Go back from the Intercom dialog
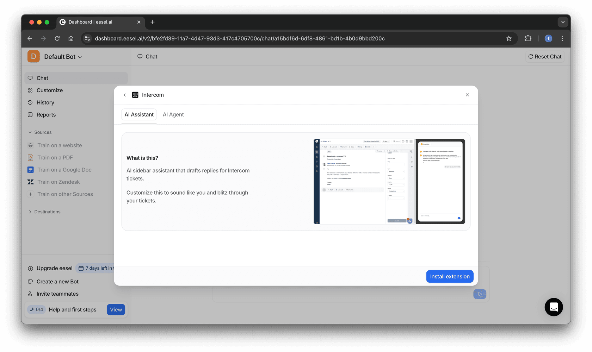Image resolution: width=592 pixels, height=352 pixels. pos(125,95)
